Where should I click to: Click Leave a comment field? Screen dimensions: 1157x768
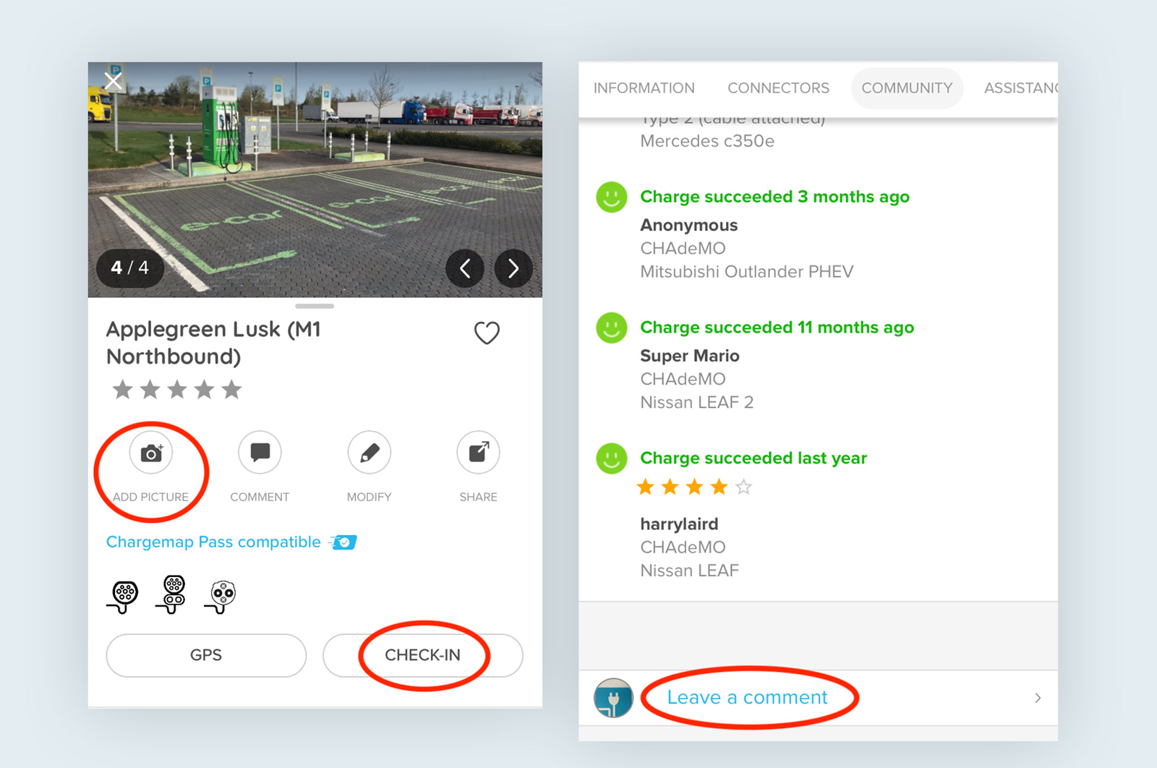818,698
